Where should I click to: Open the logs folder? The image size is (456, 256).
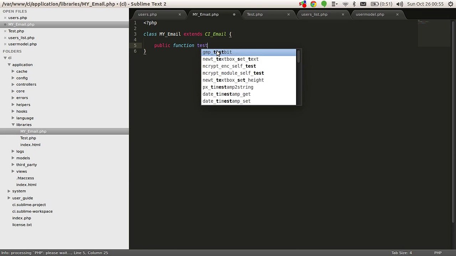point(20,151)
